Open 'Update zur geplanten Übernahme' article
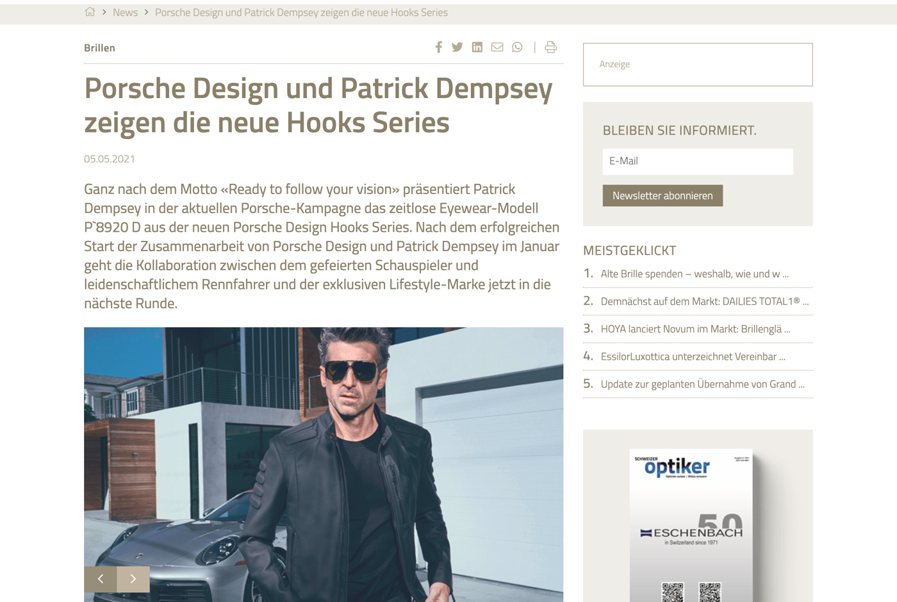897x602 pixels. [x=702, y=384]
